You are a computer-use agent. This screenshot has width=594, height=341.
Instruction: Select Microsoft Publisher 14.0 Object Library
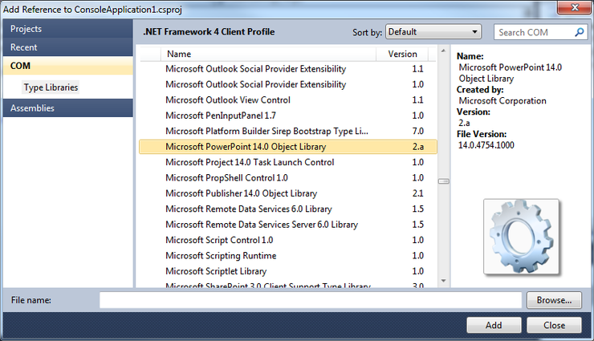point(288,193)
